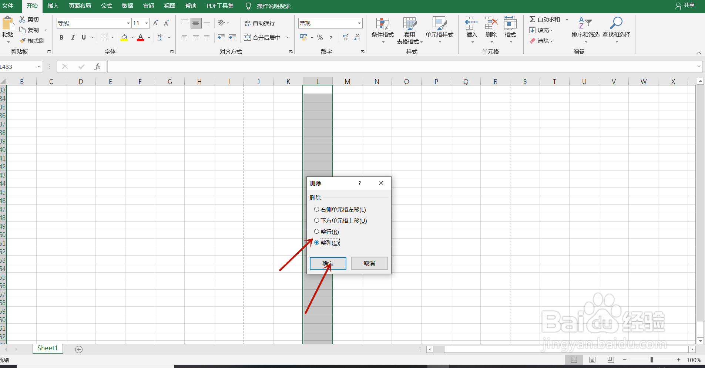Viewport: 705px width, 368px height.
Task: Switch to the 页面布局 tab
Action: pyautogui.click(x=80, y=6)
